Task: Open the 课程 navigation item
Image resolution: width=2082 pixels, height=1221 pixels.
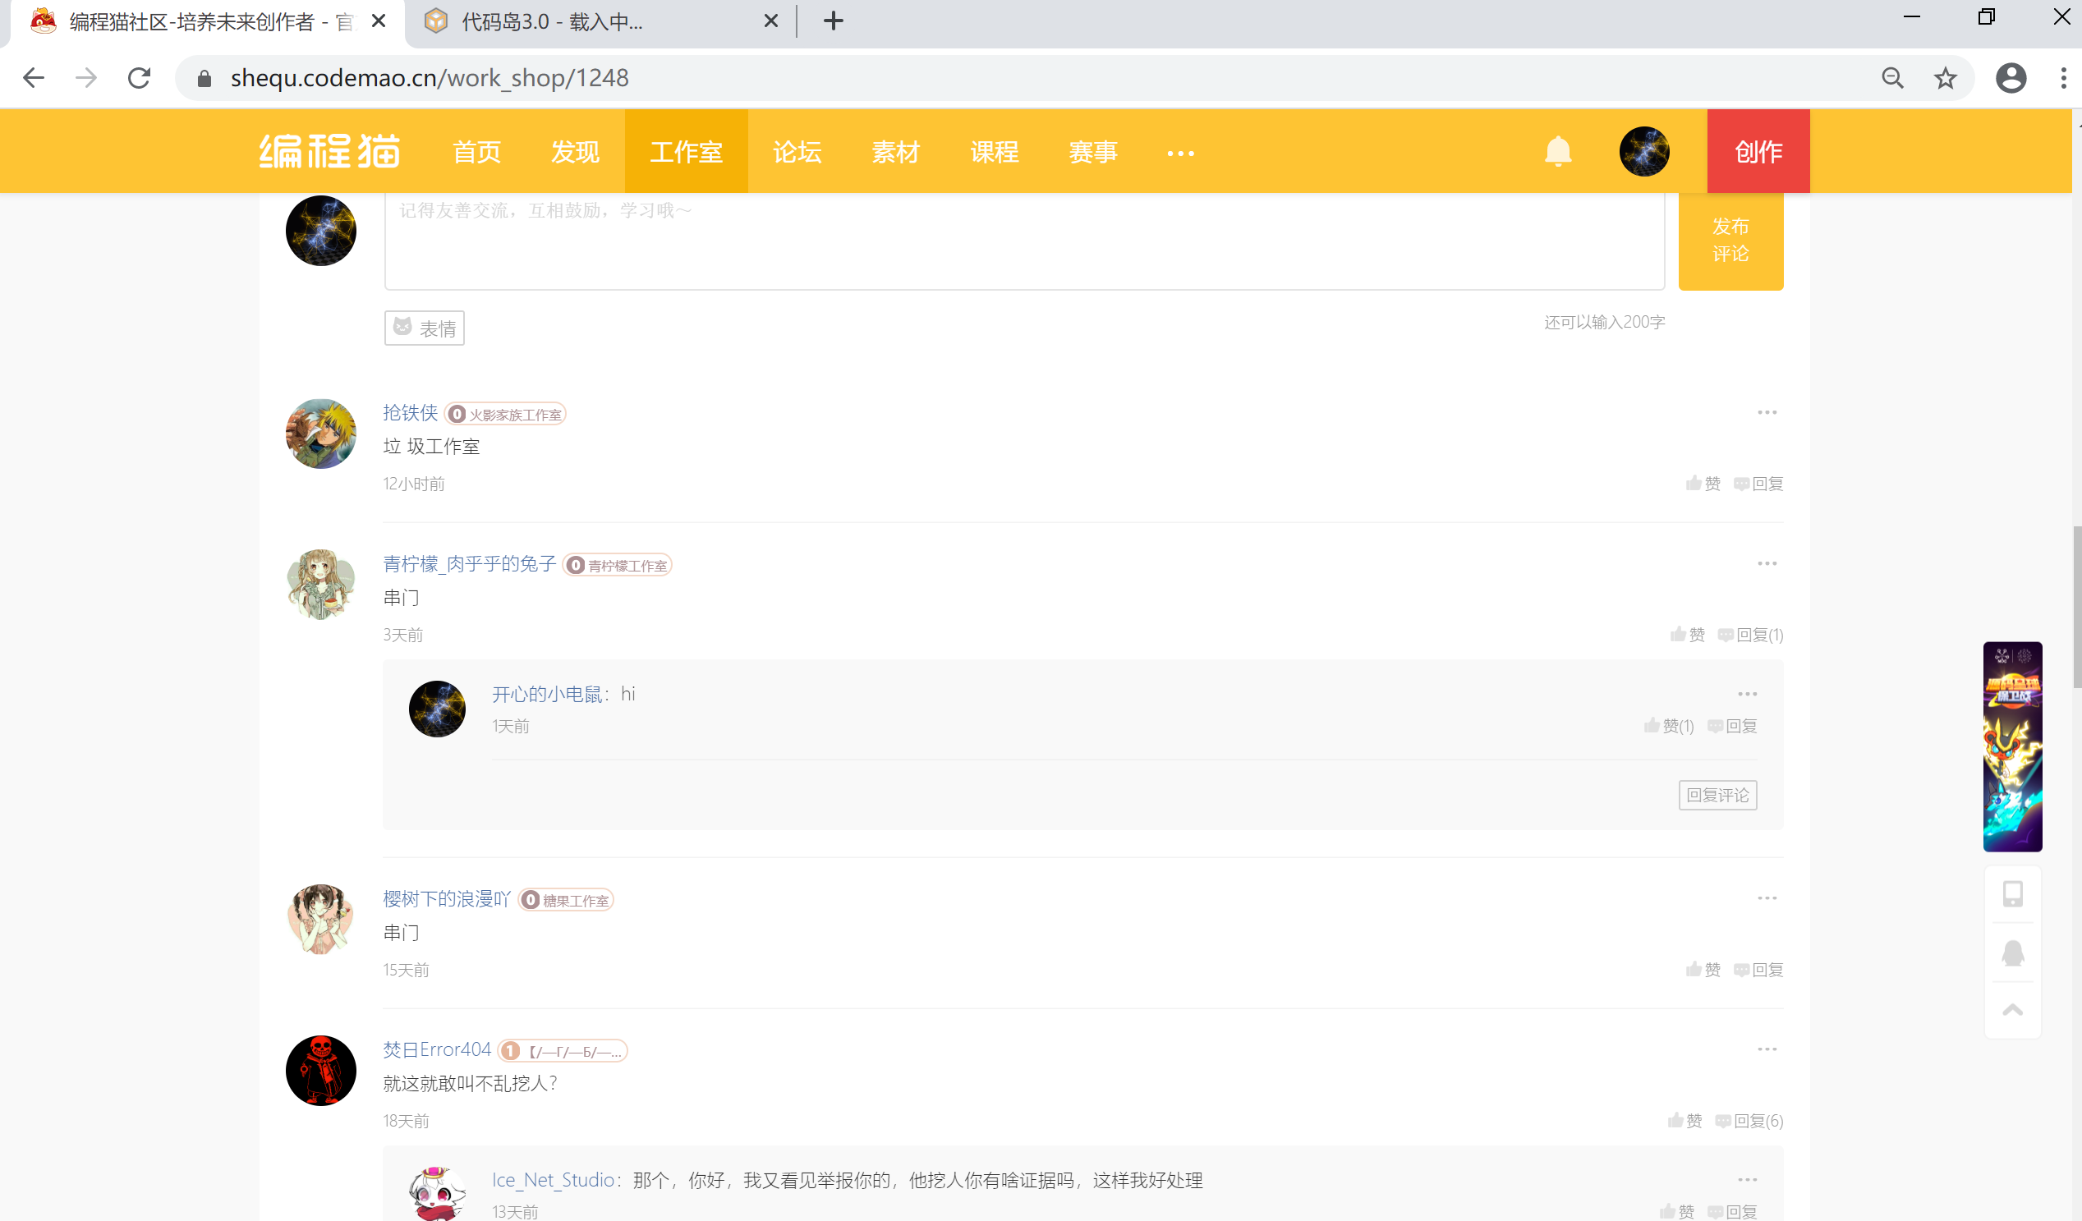Action: coord(994,152)
